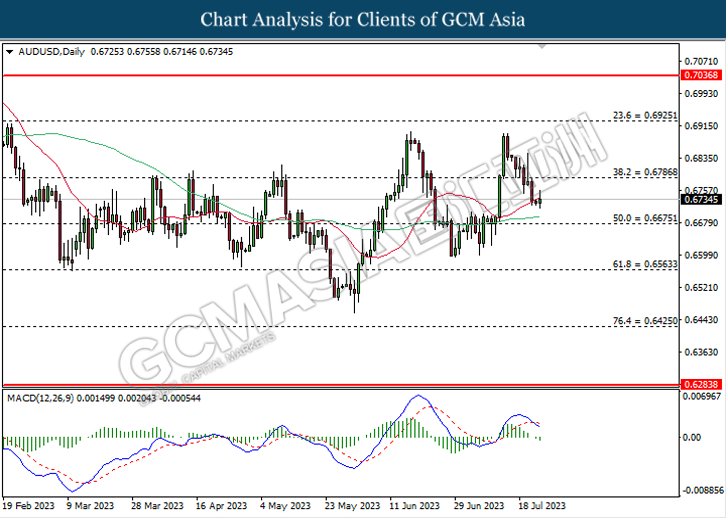Click the 0.69150 price axis value
726x518 pixels.
click(x=701, y=126)
